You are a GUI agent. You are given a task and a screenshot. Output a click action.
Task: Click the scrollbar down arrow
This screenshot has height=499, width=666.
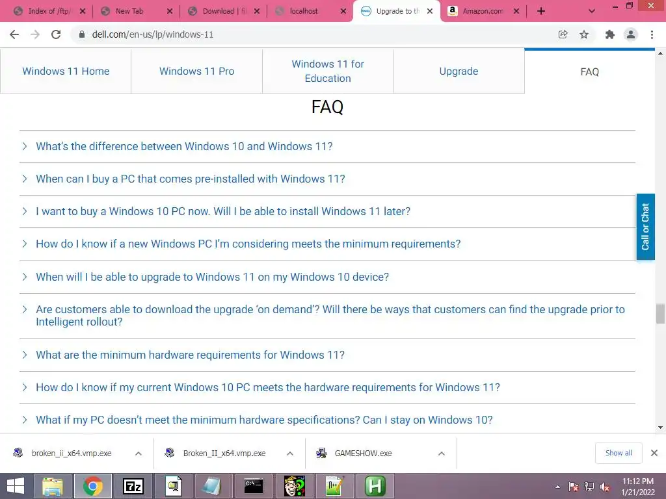660,428
